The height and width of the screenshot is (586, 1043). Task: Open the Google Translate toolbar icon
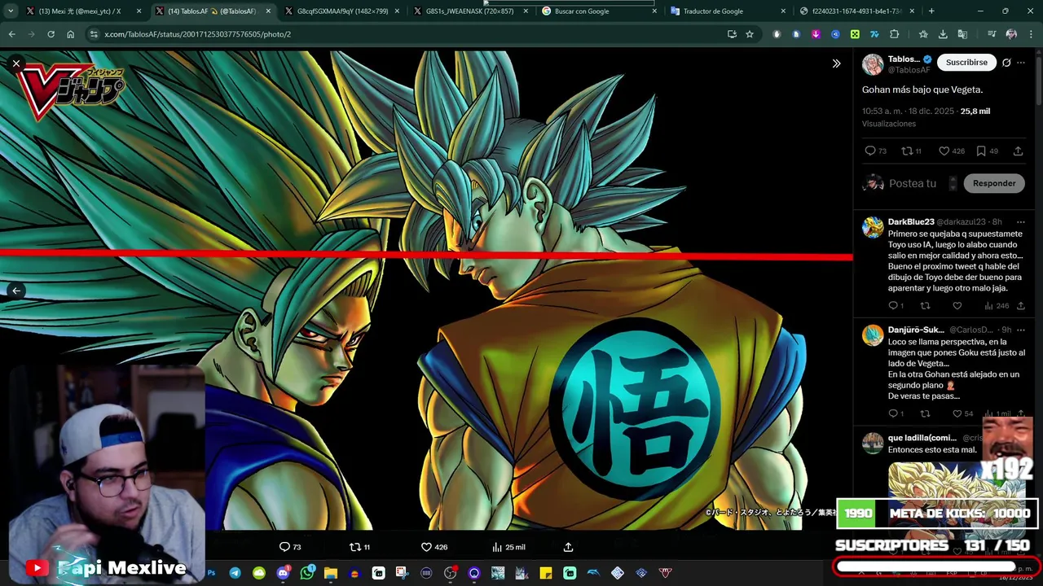(x=962, y=34)
